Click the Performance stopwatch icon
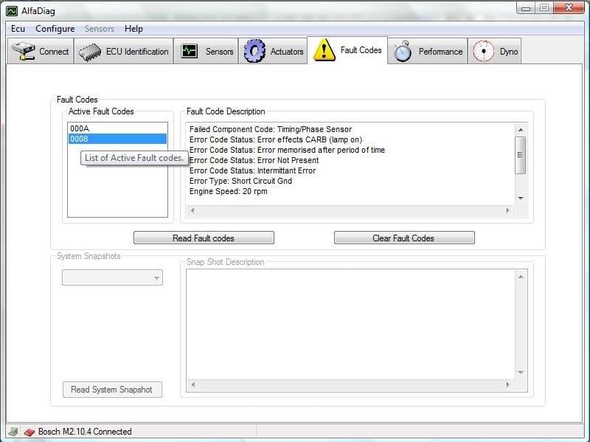The image size is (590, 442). point(402,51)
